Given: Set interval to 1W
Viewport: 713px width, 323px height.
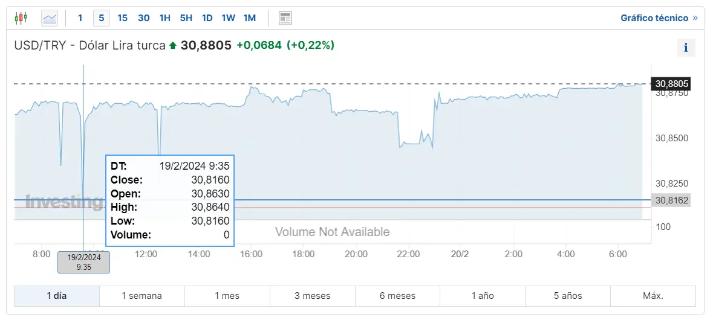Looking at the screenshot, I should click(x=228, y=18).
